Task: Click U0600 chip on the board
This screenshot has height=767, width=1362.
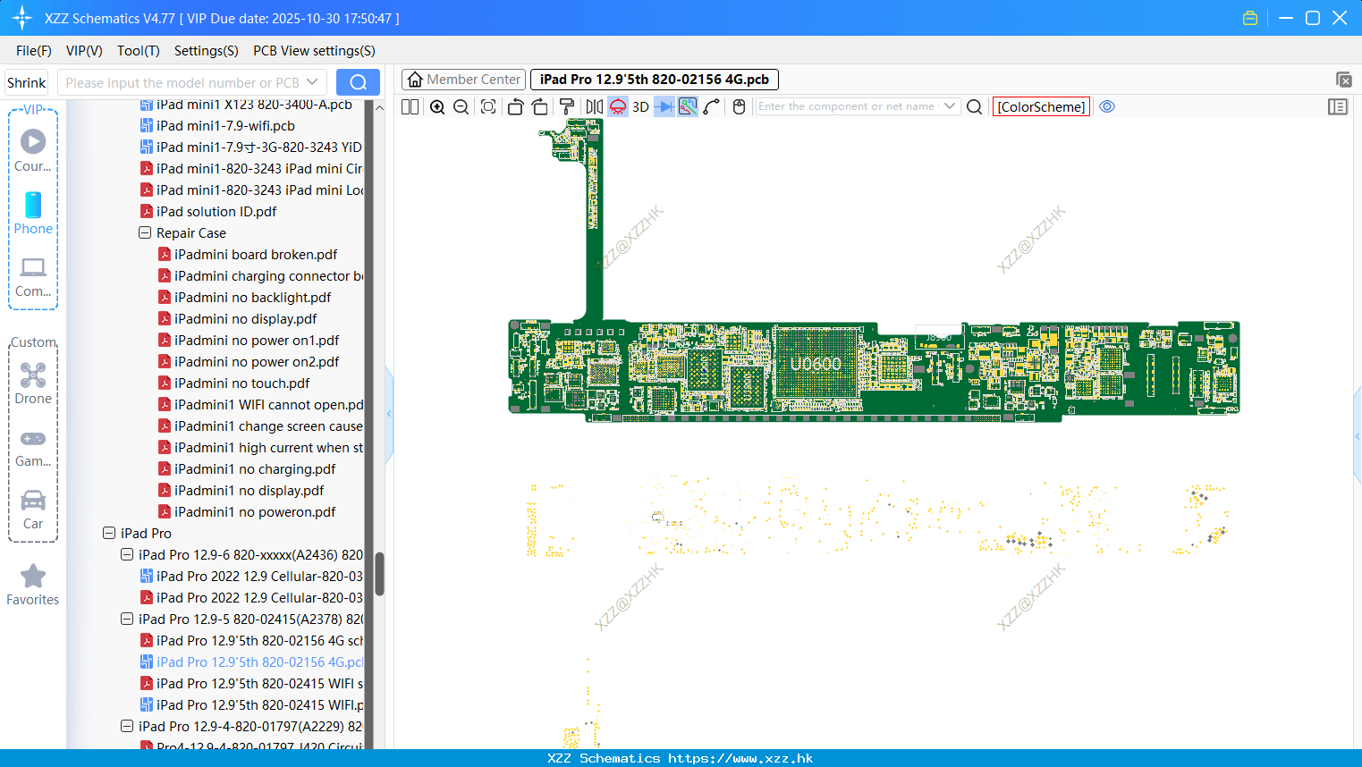Action: [x=816, y=364]
